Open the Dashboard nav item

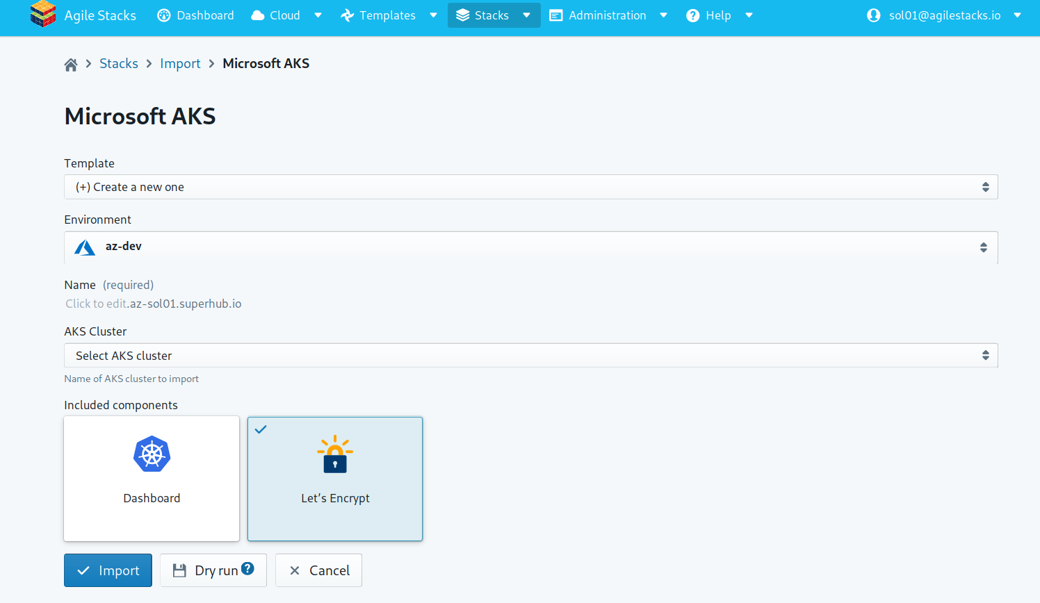(x=196, y=15)
